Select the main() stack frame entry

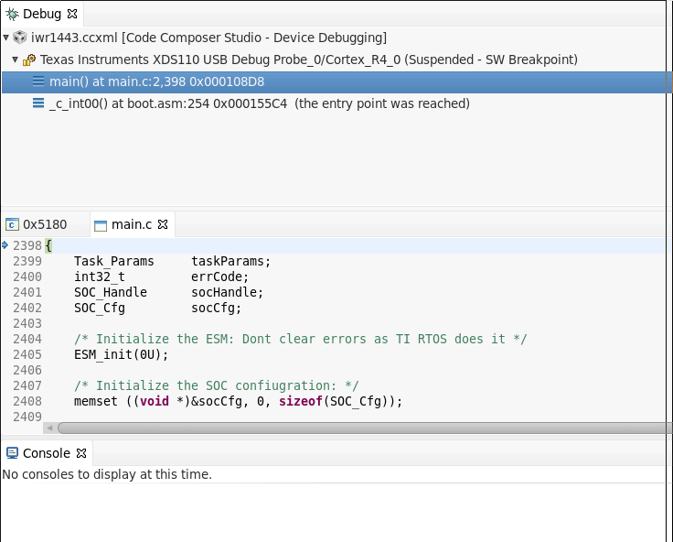tap(156, 81)
